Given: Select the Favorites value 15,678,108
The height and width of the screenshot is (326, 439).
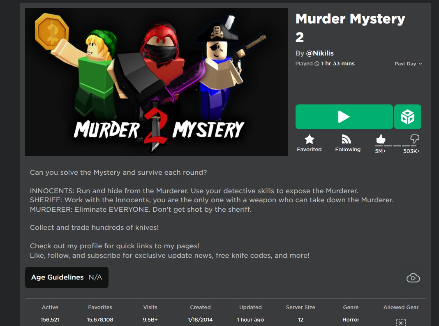Looking at the screenshot, I should 100,319.
